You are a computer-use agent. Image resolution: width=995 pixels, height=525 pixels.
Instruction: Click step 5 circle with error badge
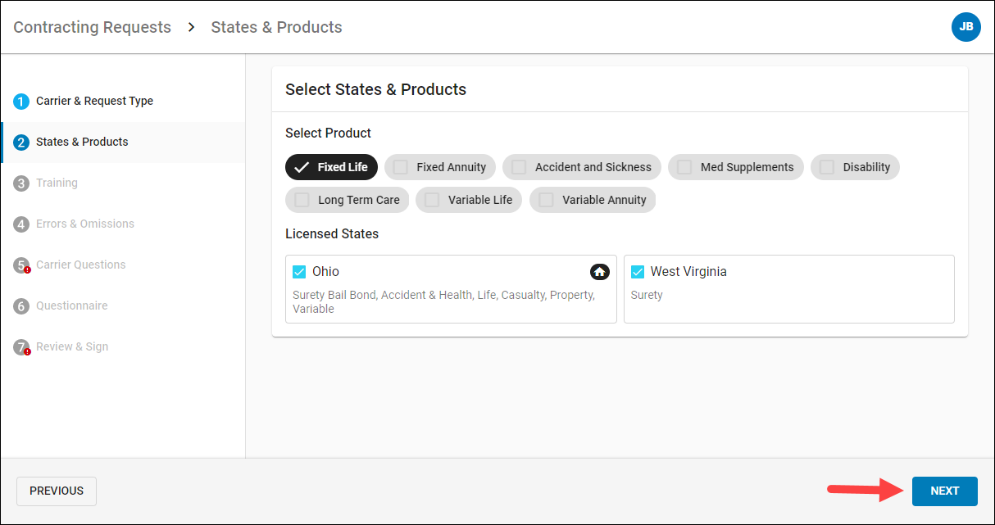[x=22, y=265]
